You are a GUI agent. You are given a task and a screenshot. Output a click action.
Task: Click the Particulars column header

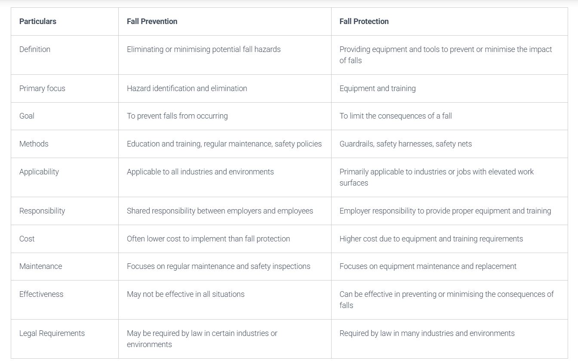tap(38, 21)
